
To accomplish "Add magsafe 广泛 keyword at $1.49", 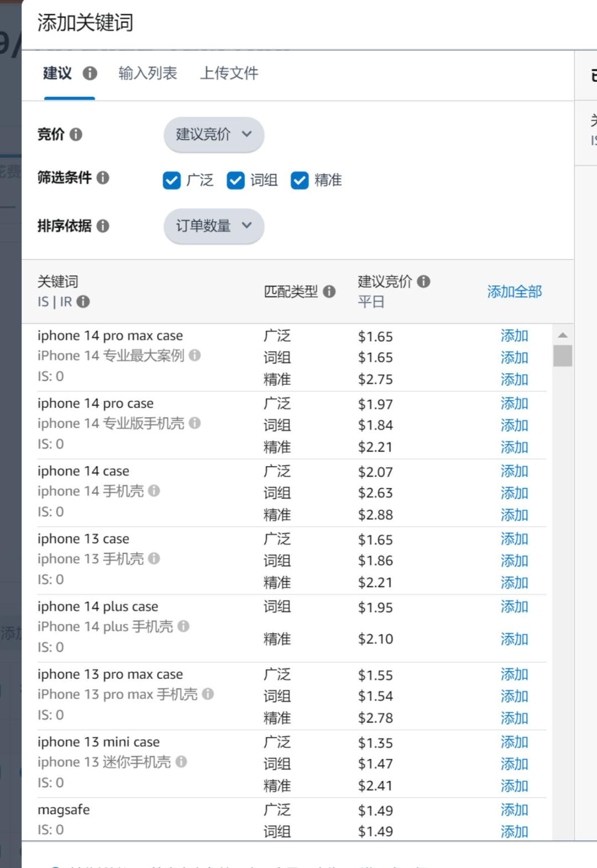I will pyautogui.click(x=514, y=810).
